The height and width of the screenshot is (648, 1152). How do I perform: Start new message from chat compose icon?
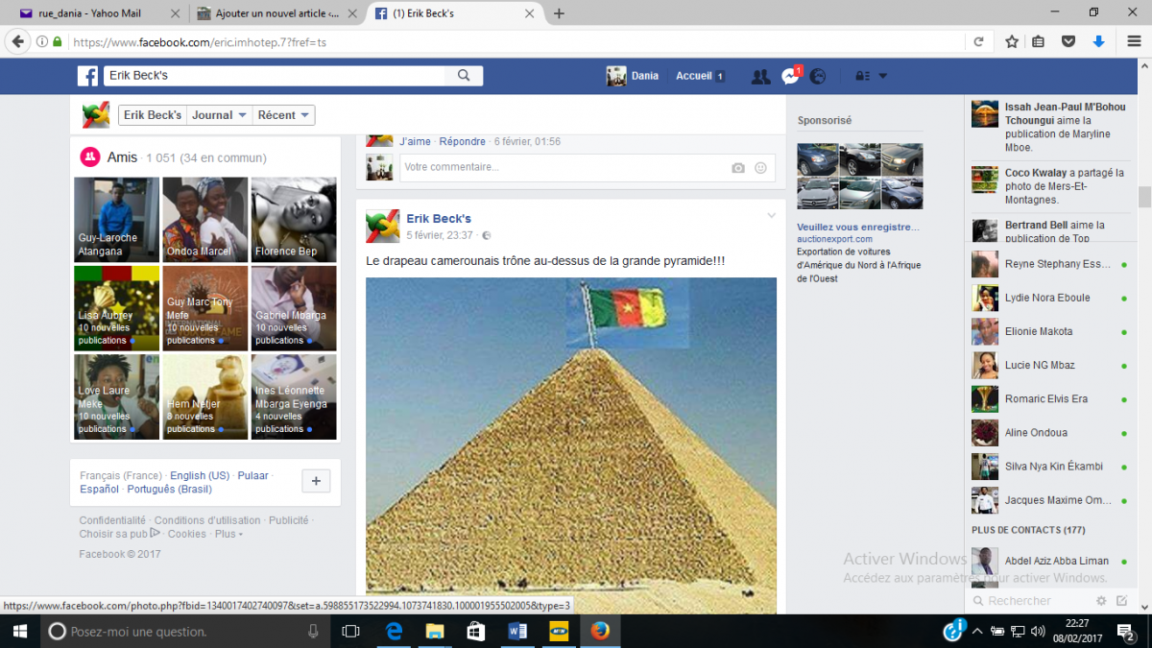[x=1121, y=601]
